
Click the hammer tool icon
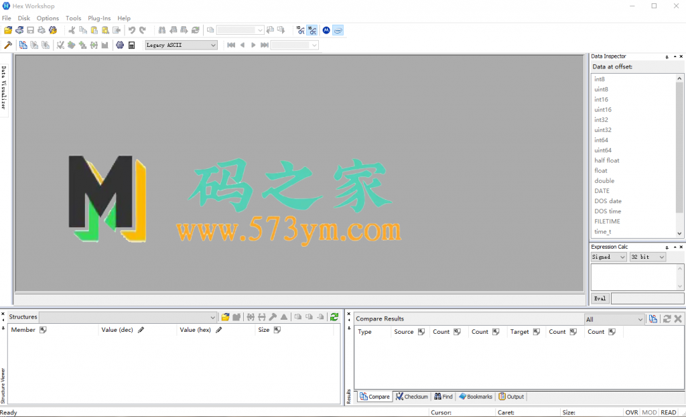pyautogui.click(x=8, y=45)
